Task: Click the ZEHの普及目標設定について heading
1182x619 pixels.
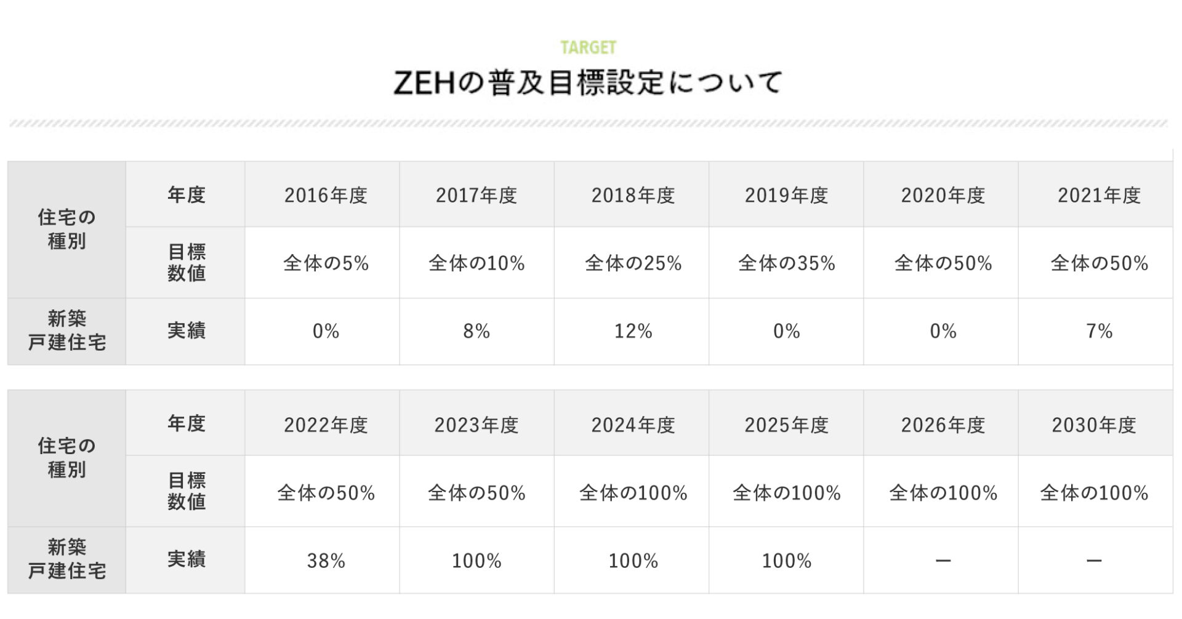Action: (588, 82)
